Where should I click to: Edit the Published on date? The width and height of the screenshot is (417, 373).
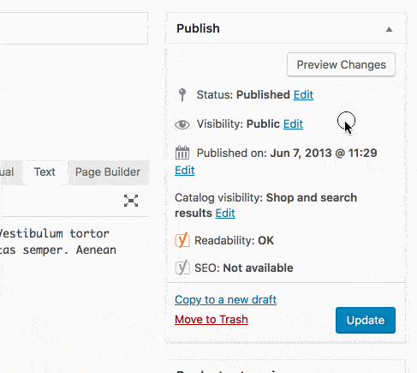click(x=185, y=171)
